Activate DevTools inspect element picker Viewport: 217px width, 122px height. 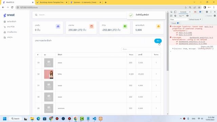[171, 12]
